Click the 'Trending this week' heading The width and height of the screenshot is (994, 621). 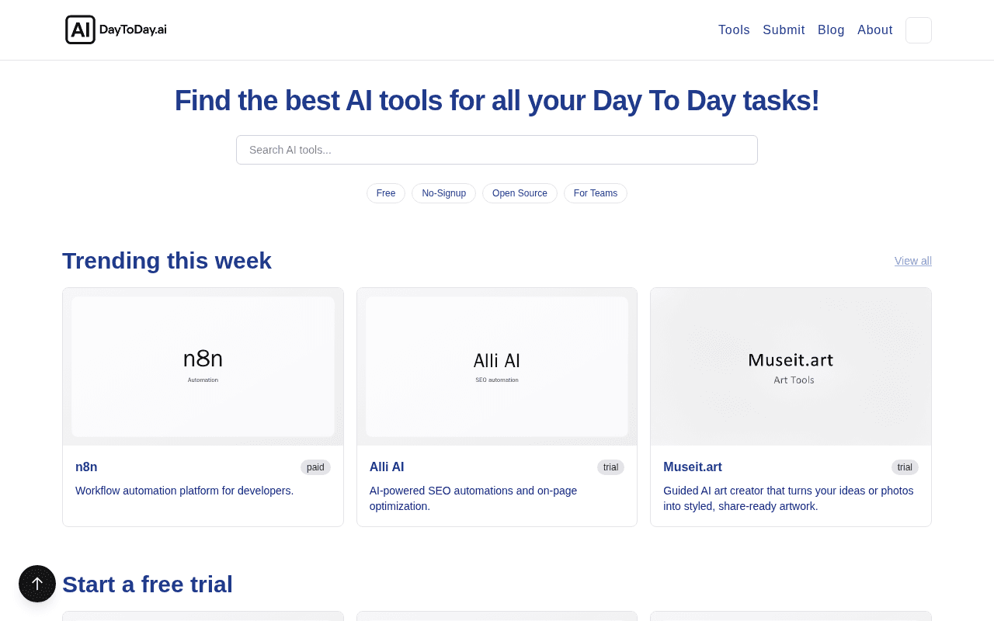(167, 261)
